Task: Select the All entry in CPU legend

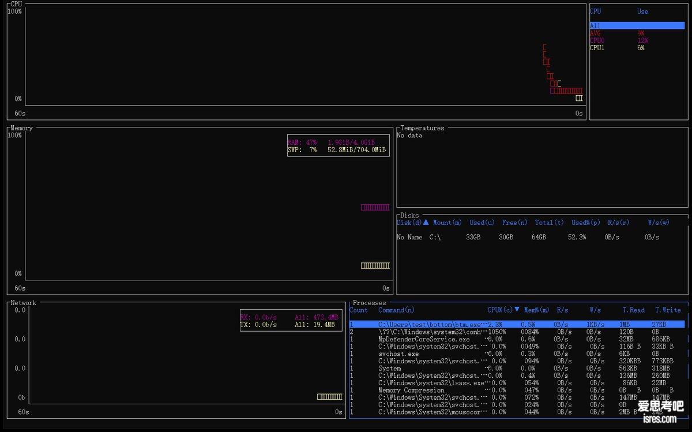Action: (637, 26)
